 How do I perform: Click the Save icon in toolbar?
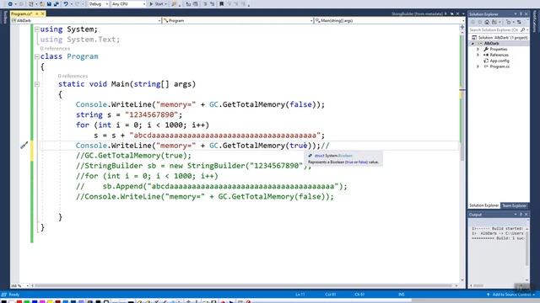point(49,4)
